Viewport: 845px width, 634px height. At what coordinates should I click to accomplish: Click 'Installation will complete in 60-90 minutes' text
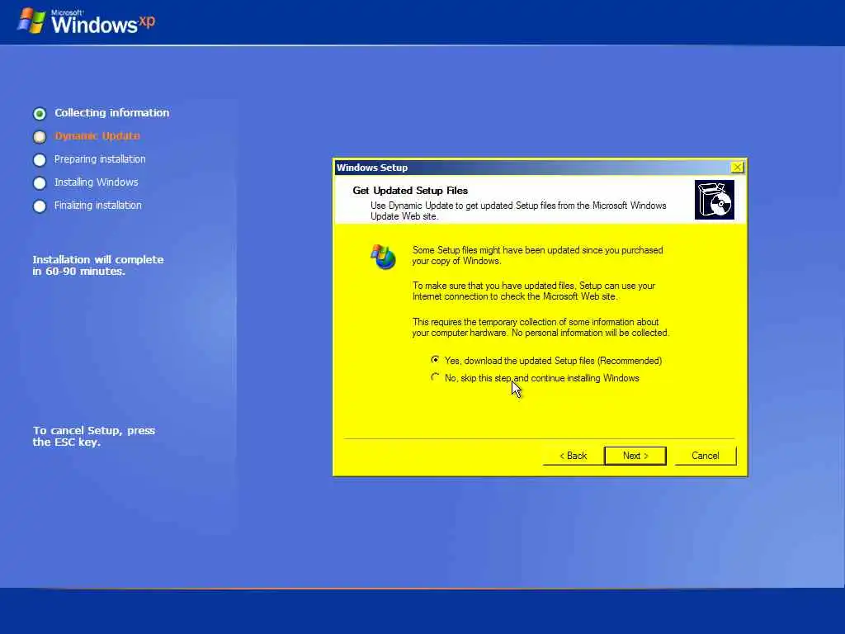98,265
